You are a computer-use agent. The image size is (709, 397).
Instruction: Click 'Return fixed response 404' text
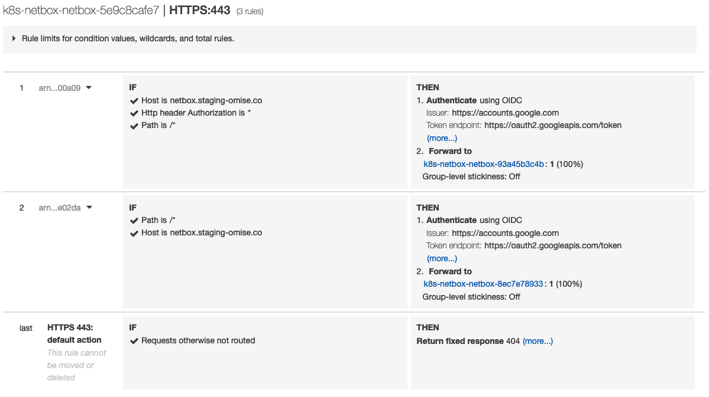pyautogui.click(x=468, y=342)
